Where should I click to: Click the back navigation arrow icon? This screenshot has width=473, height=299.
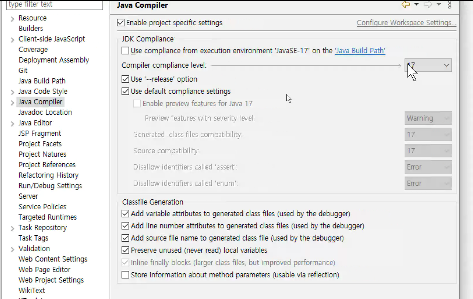[x=406, y=4]
